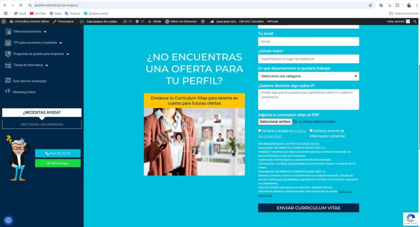Call the 944 05 02 01 phone button

pyautogui.click(x=58, y=153)
